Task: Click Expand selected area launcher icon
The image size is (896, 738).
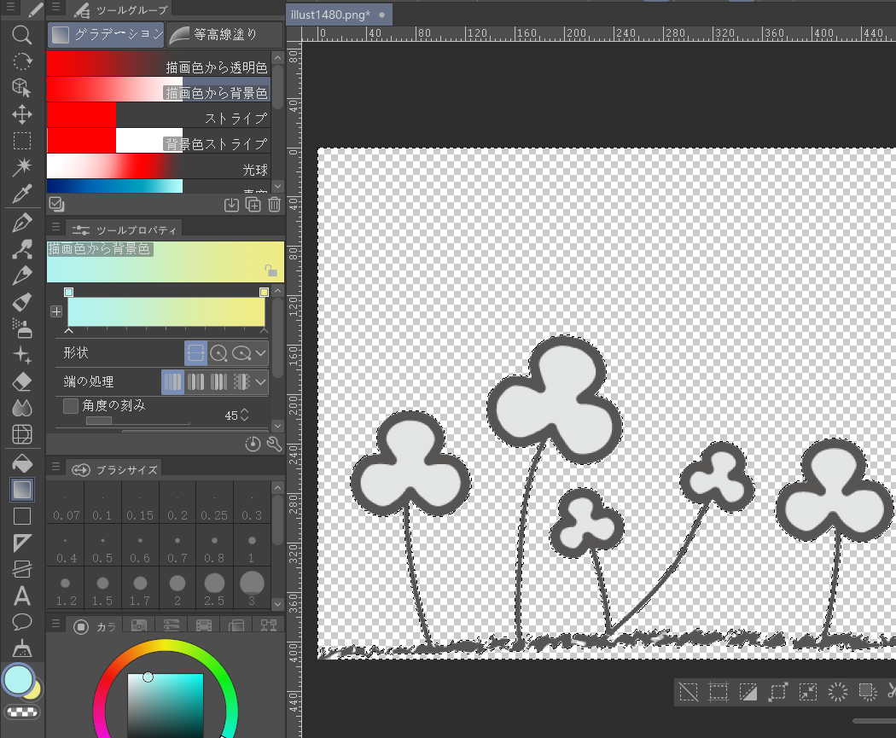Action: (777, 692)
